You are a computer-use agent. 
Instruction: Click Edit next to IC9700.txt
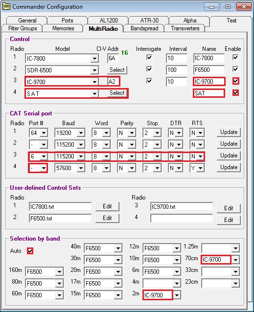[229, 208]
